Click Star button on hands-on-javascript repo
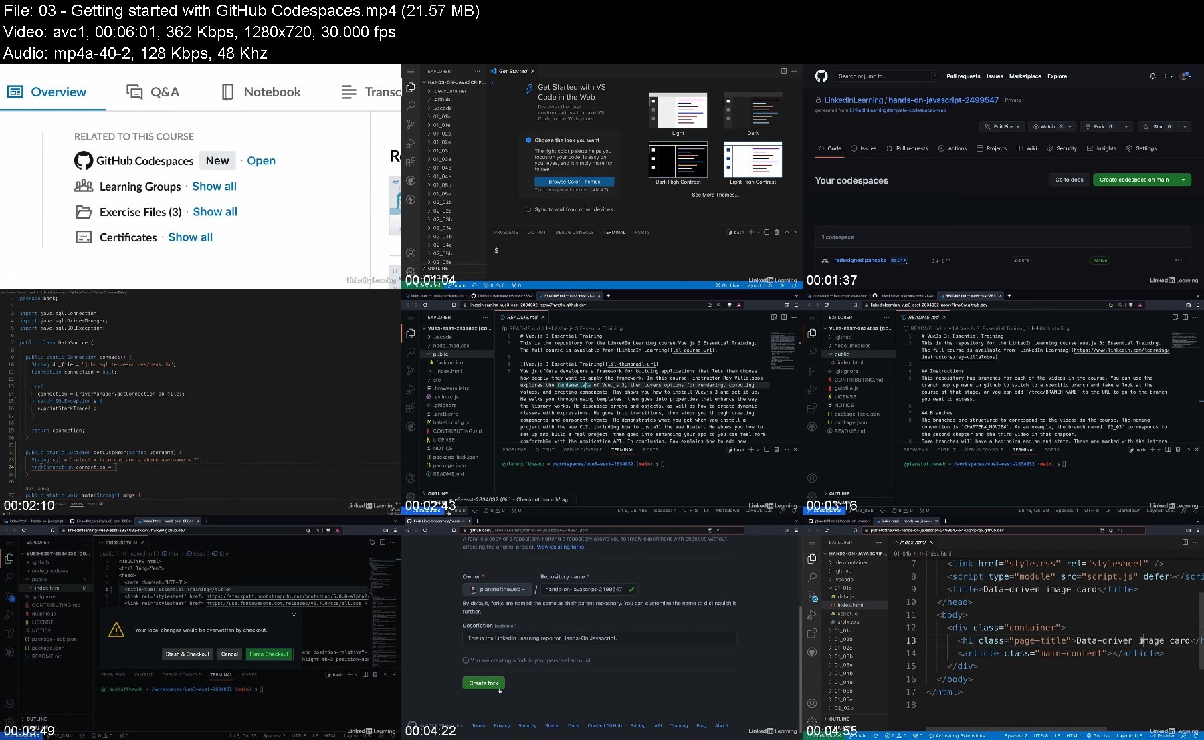The width and height of the screenshot is (1204, 740). coord(1157,126)
